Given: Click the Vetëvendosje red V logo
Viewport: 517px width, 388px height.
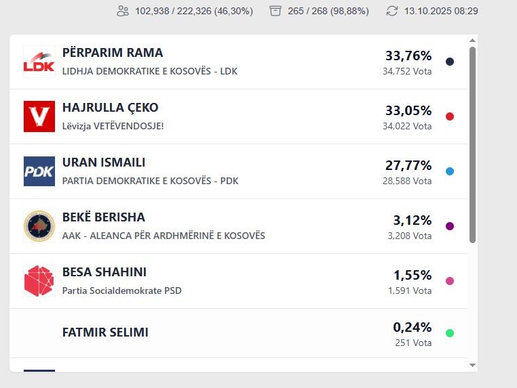Looking at the screenshot, I should tap(39, 116).
